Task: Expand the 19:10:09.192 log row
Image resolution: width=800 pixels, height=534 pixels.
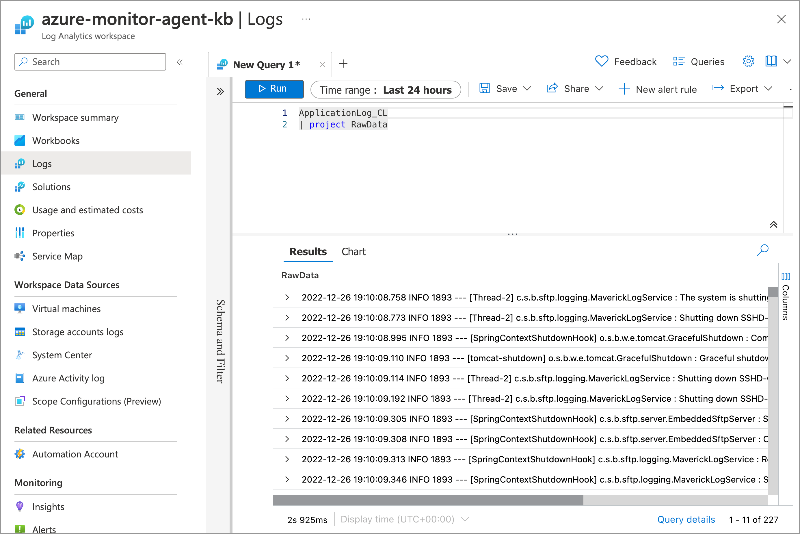Action: 287,398
